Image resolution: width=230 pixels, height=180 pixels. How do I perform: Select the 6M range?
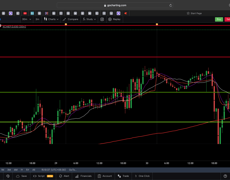click(16, 170)
